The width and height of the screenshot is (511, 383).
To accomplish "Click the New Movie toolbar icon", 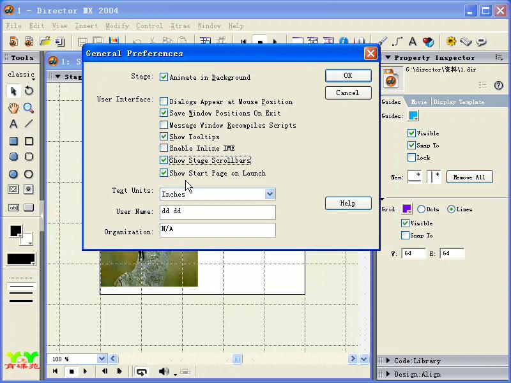I will [13, 41].
